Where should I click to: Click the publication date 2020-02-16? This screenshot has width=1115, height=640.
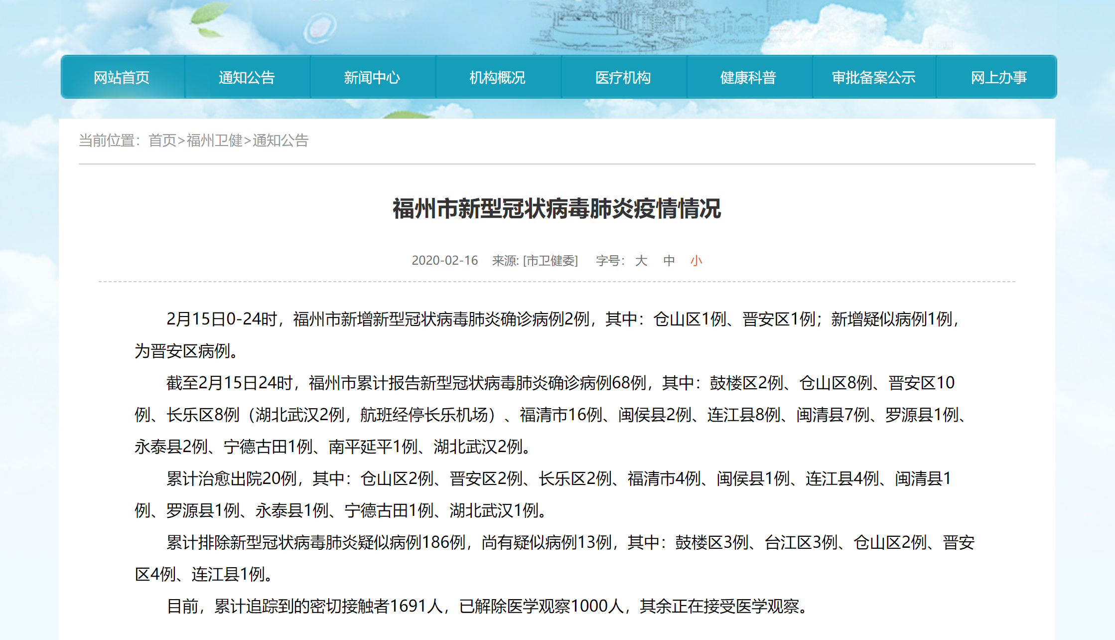(444, 261)
